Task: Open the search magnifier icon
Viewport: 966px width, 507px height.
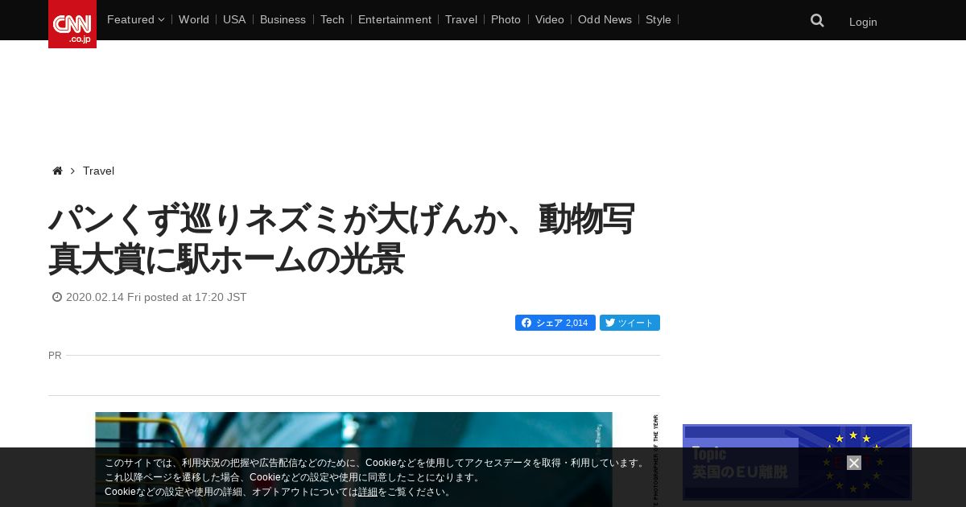Action: pos(817,21)
